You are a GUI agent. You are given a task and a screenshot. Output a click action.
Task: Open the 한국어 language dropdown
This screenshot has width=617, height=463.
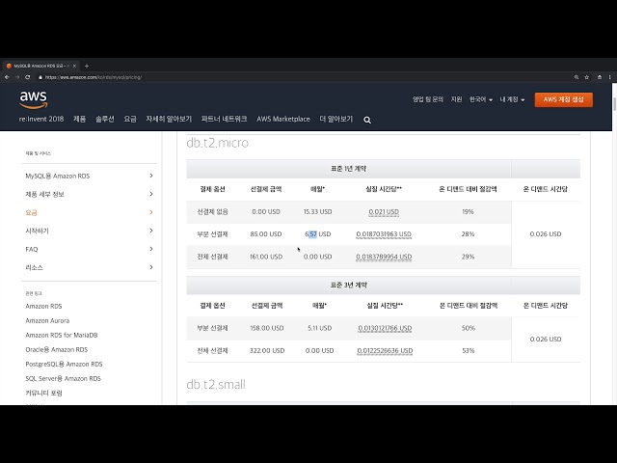click(x=480, y=99)
